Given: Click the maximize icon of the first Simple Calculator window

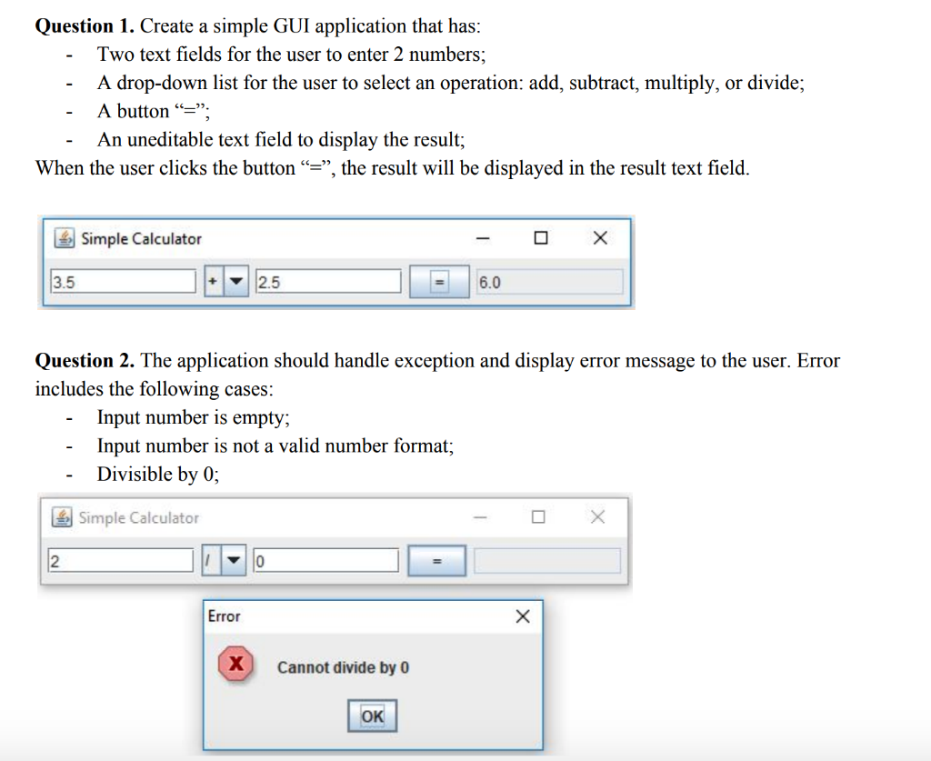Looking at the screenshot, I should (x=541, y=237).
